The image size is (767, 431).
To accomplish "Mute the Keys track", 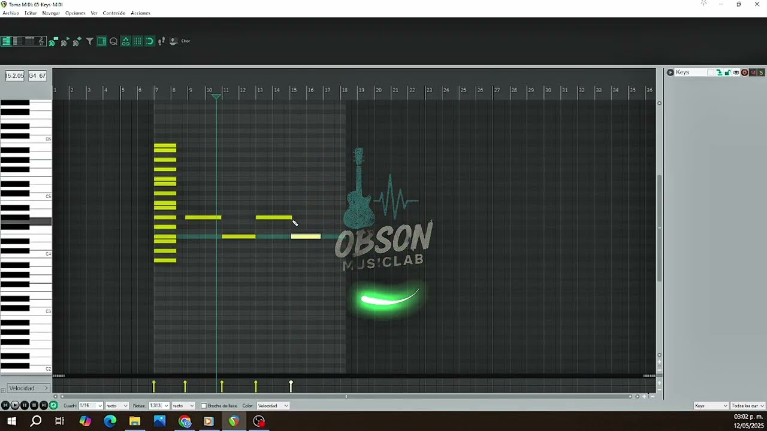I will [x=753, y=72].
